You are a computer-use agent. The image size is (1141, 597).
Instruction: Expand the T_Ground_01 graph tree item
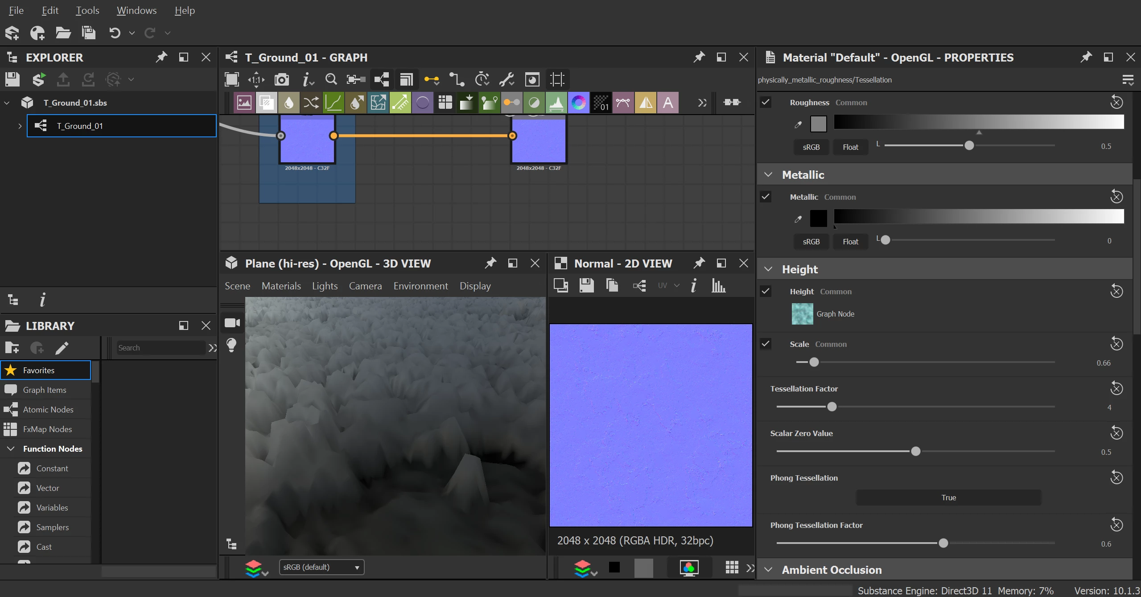click(20, 126)
